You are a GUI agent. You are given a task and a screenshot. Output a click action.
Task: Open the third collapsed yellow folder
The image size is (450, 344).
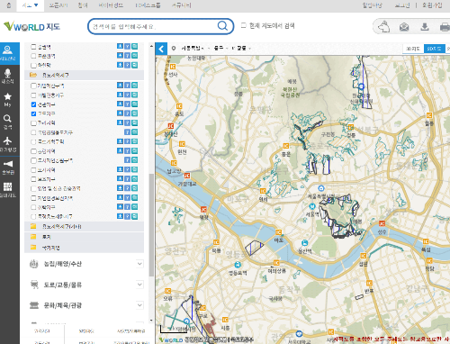click(84, 248)
